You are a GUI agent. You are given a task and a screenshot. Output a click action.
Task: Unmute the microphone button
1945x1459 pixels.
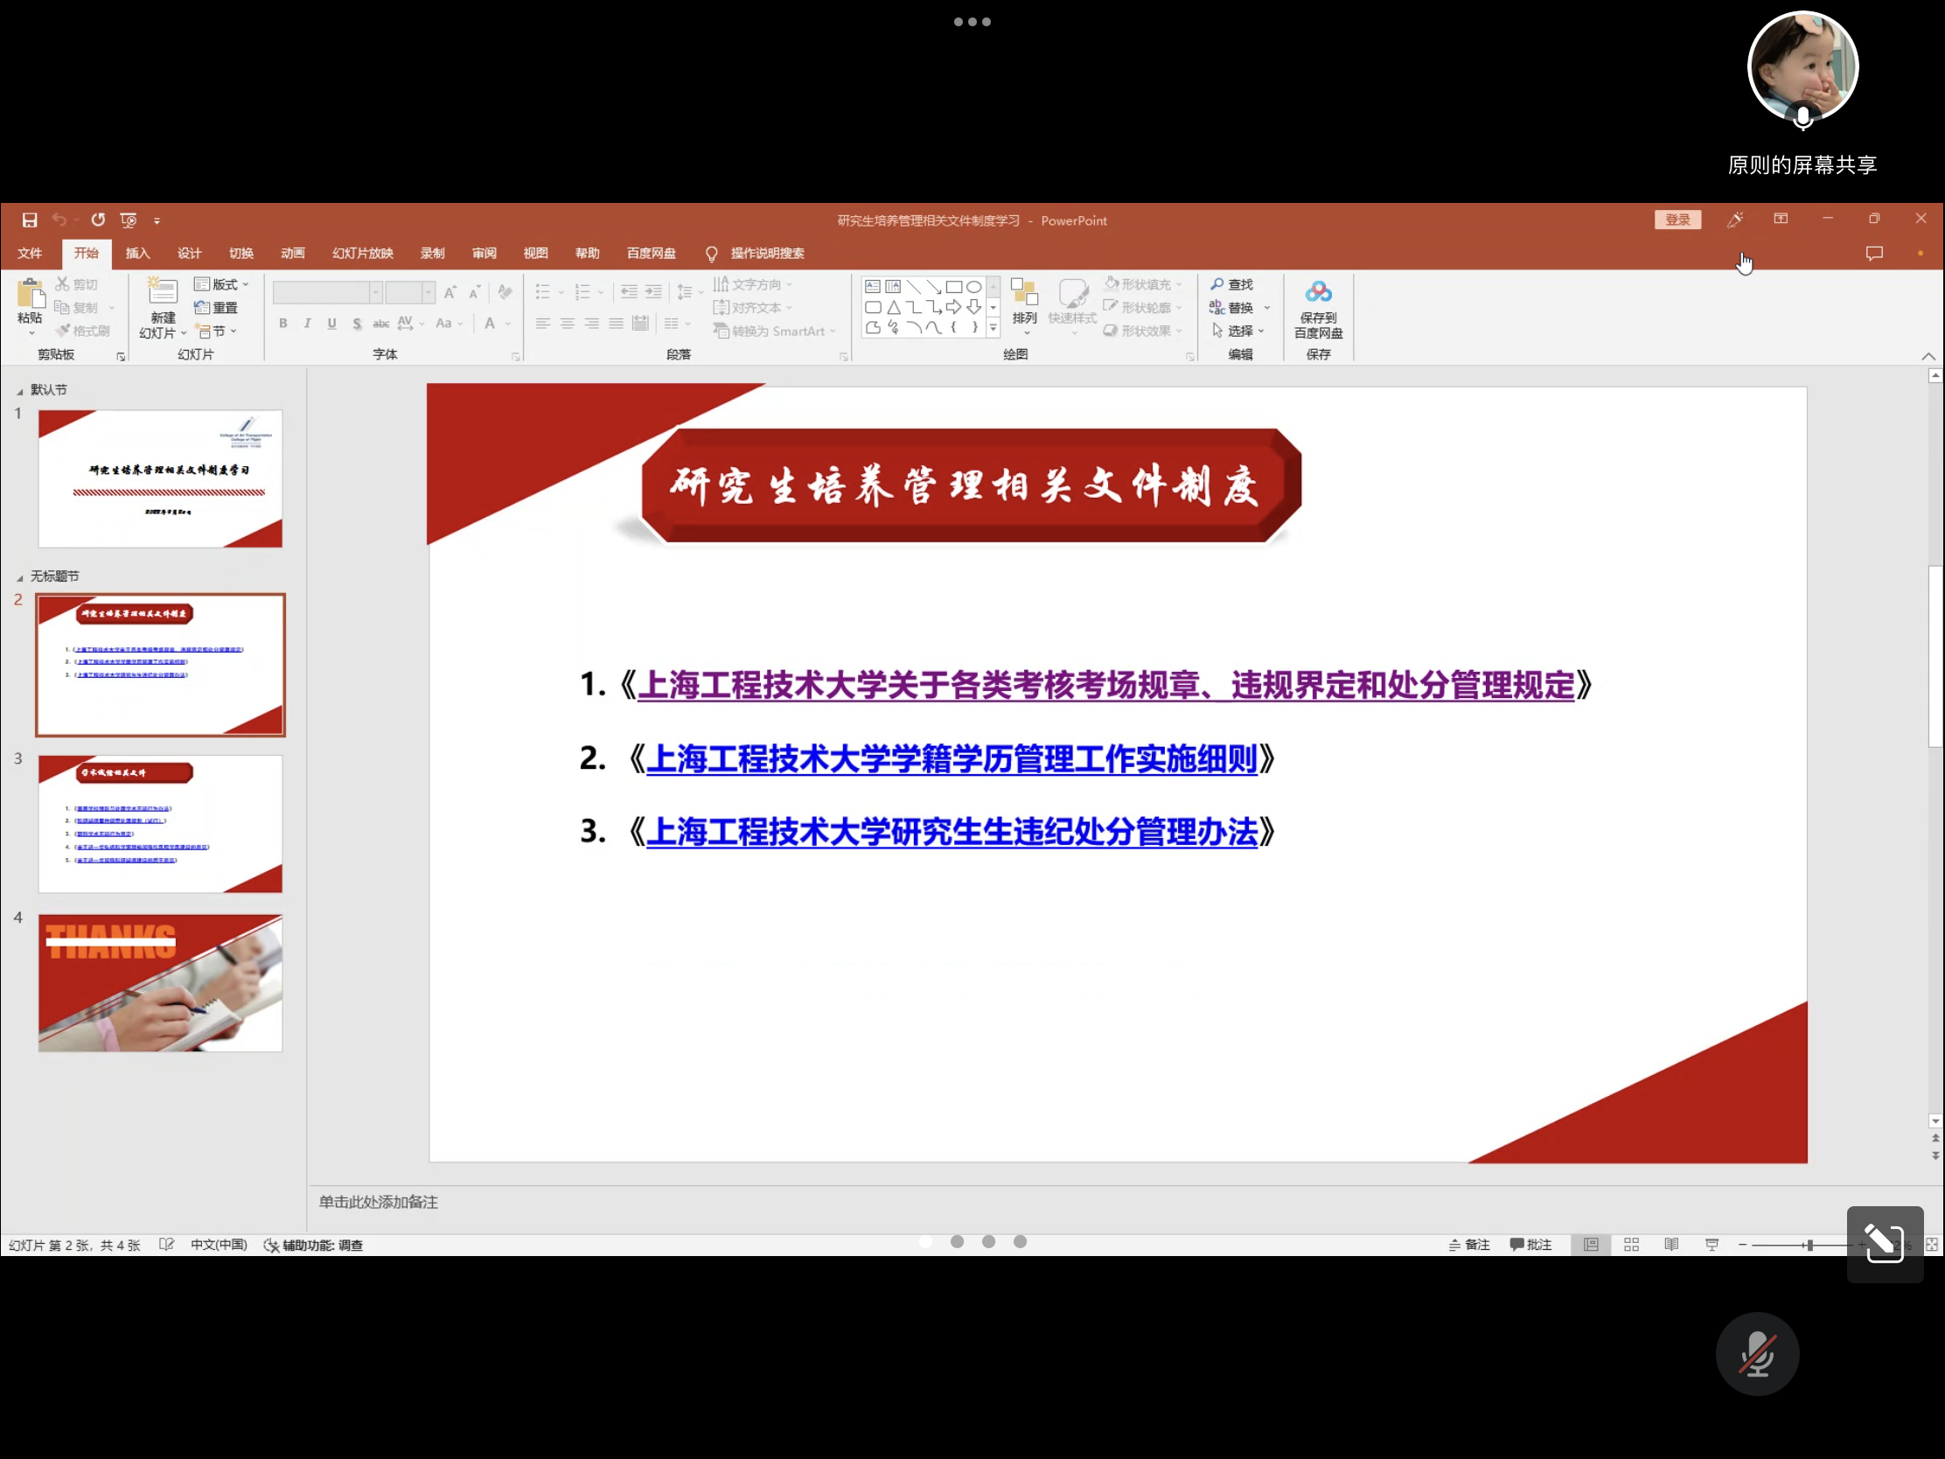click(1757, 1354)
